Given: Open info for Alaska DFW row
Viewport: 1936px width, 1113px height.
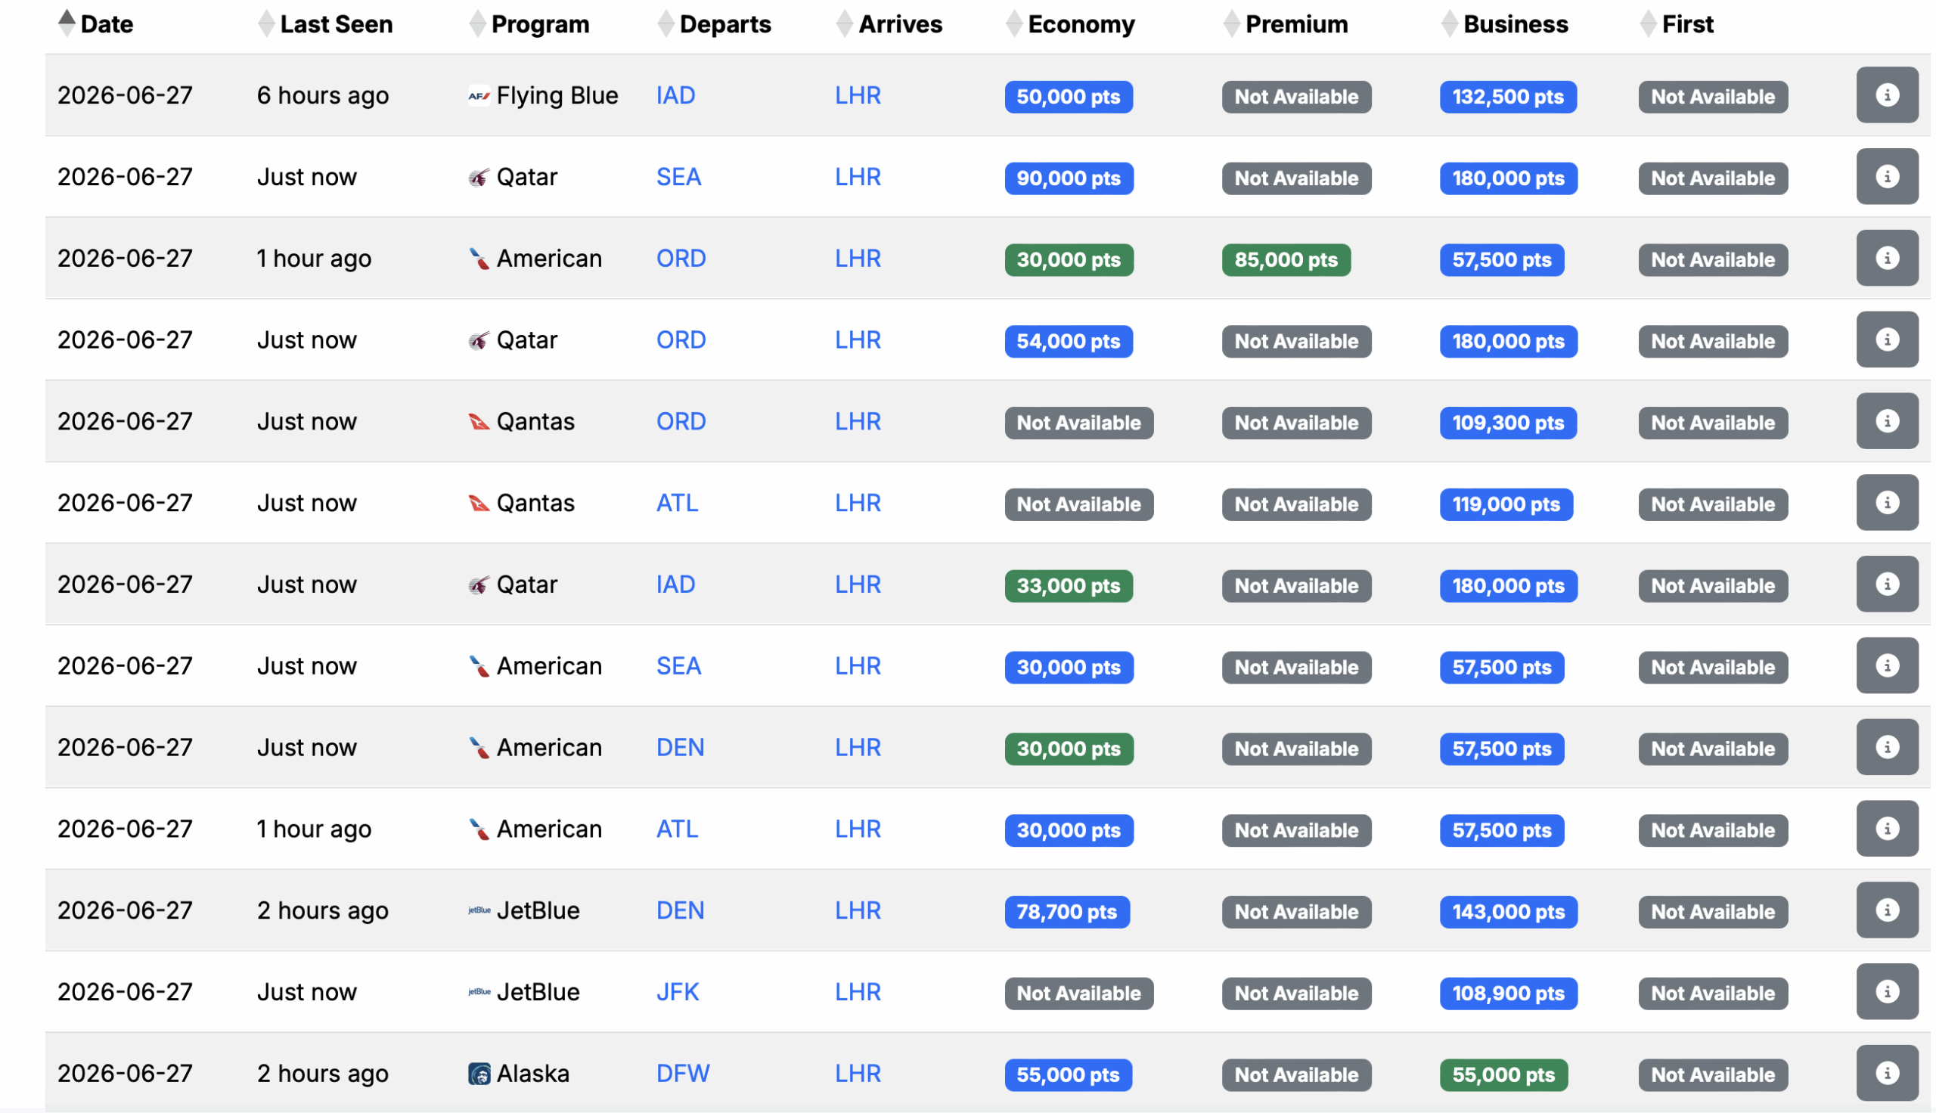Looking at the screenshot, I should (1885, 1073).
